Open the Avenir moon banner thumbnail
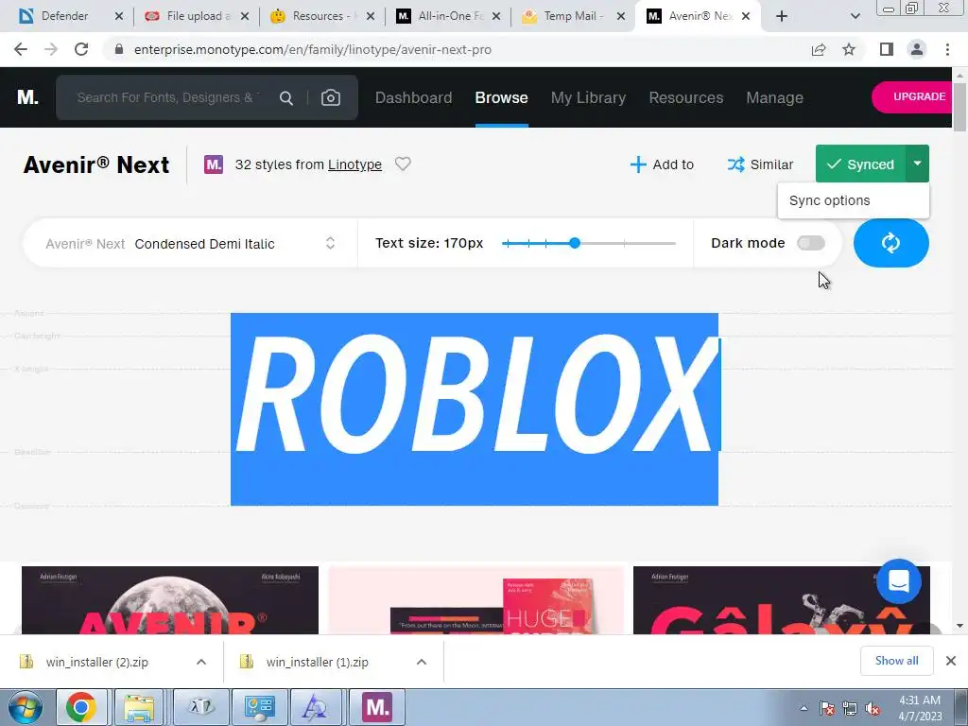The image size is (968, 726). pyautogui.click(x=170, y=600)
